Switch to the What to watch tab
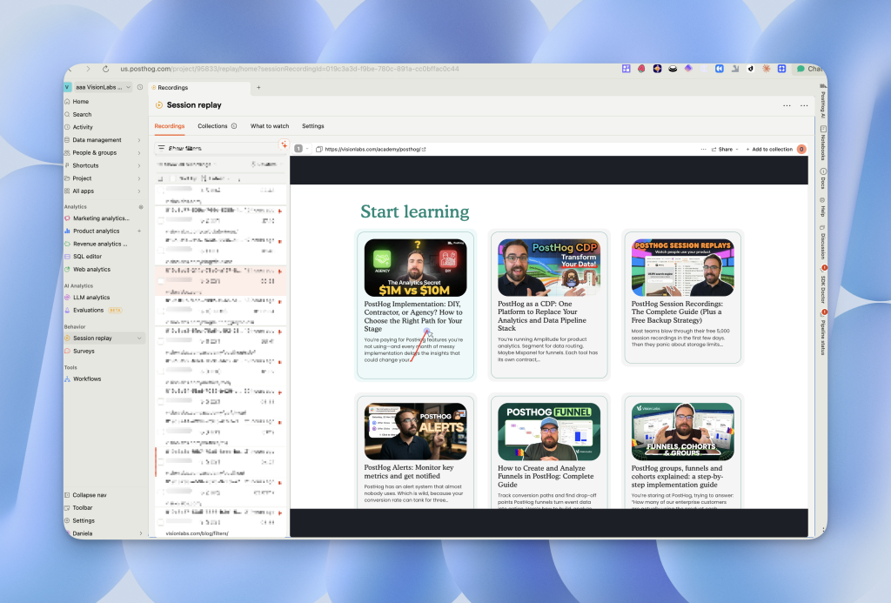This screenshot has height=603, width=891. 270,126
